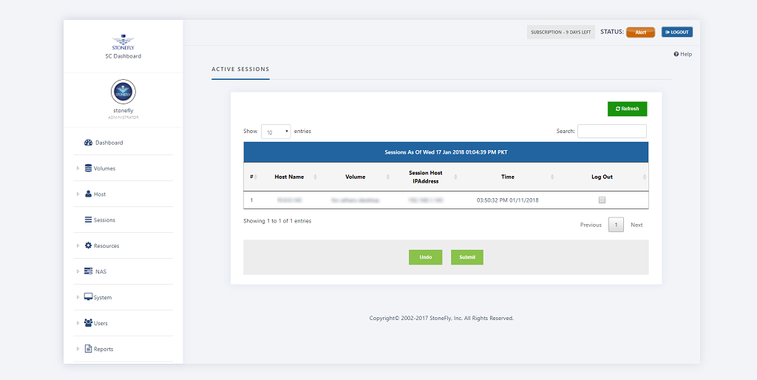
Task: Open the Help link
Action: (x=682, y=55)
